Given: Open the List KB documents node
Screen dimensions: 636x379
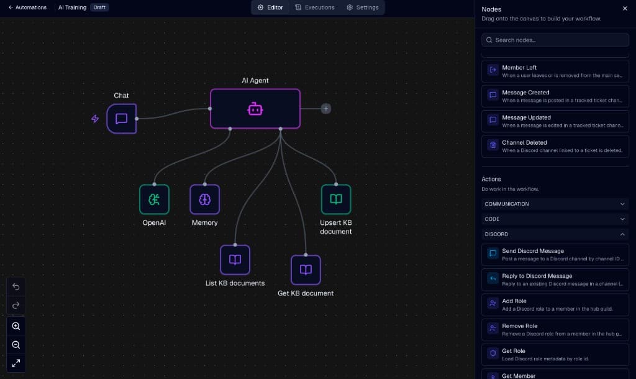Looking at the screenshot, I should pyautogui.click(x=235, y=260).
